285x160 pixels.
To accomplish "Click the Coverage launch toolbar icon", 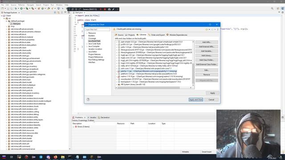I will pos(27,8).
